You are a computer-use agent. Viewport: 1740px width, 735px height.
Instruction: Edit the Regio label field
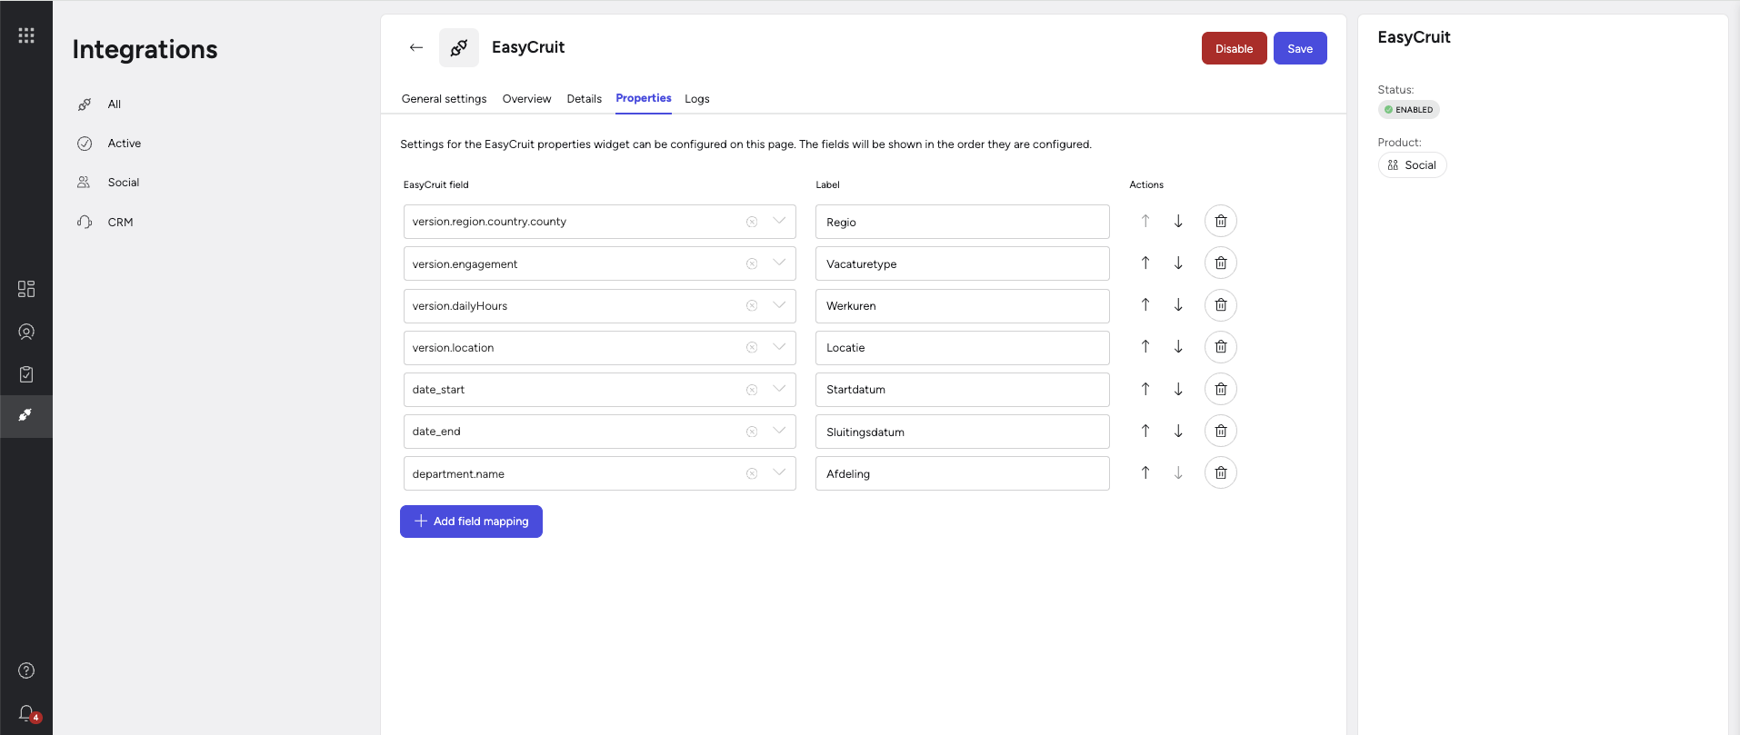[962, 222]
